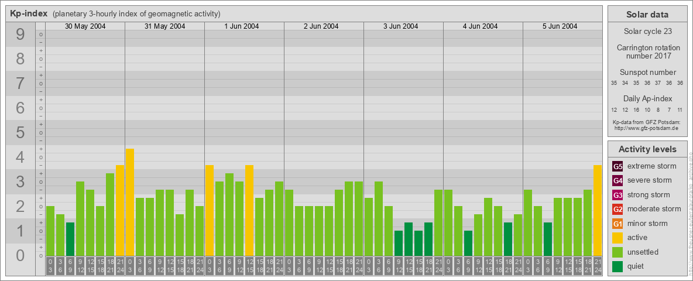Click the G5 extreme storm badge
The width and height of the screenshot is (693, 281).
pos(617,166)
